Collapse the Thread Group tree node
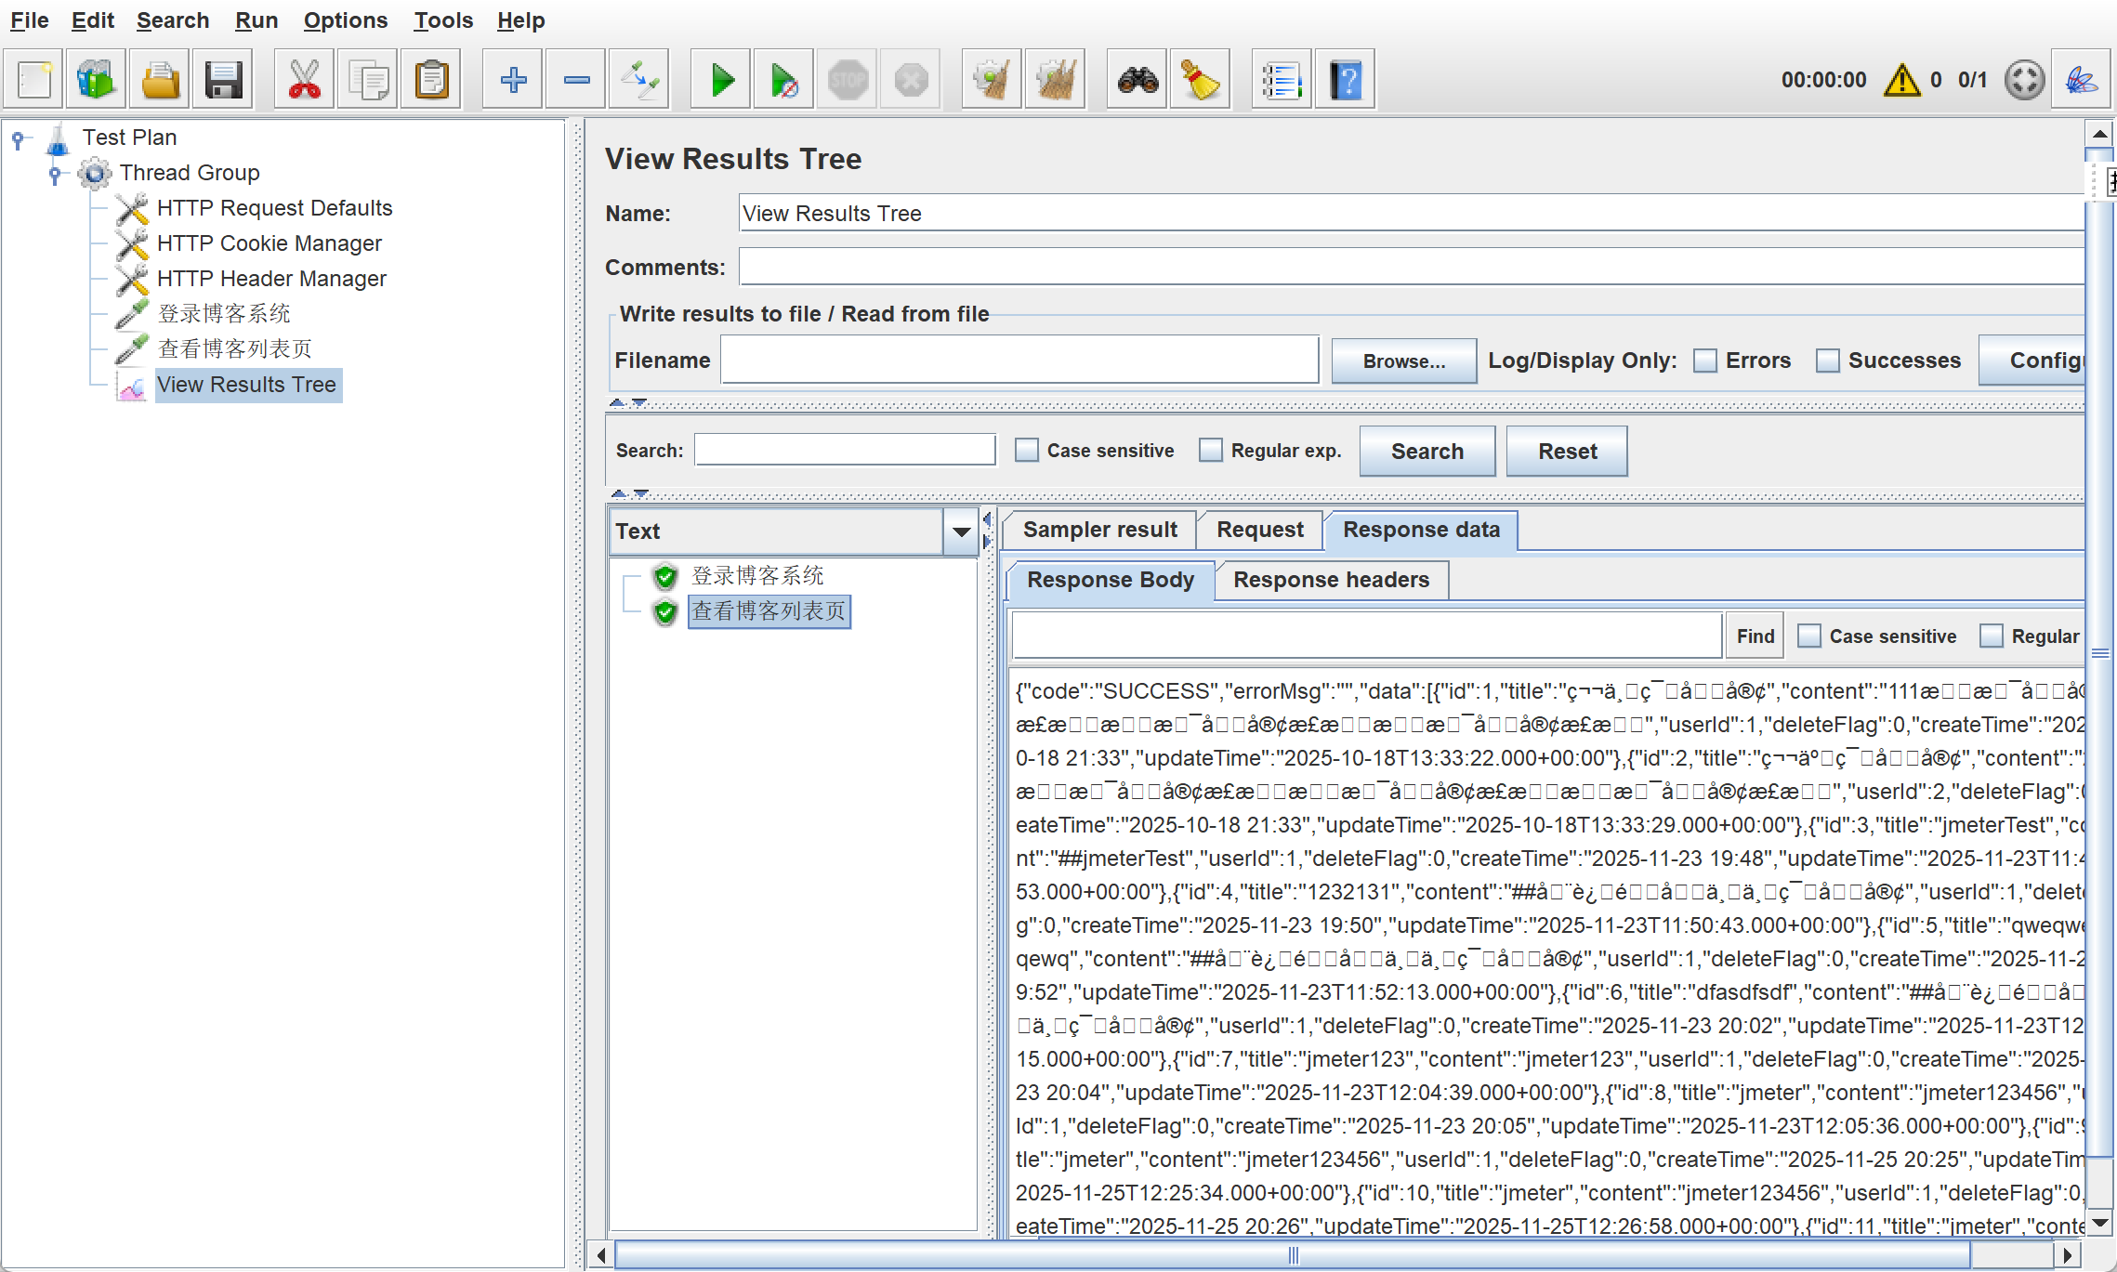 pyautogui.click(x=55, y=173)
